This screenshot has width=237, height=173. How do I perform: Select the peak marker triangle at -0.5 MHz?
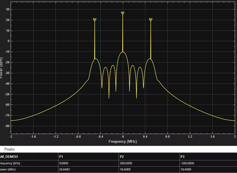tap(95, 20)
